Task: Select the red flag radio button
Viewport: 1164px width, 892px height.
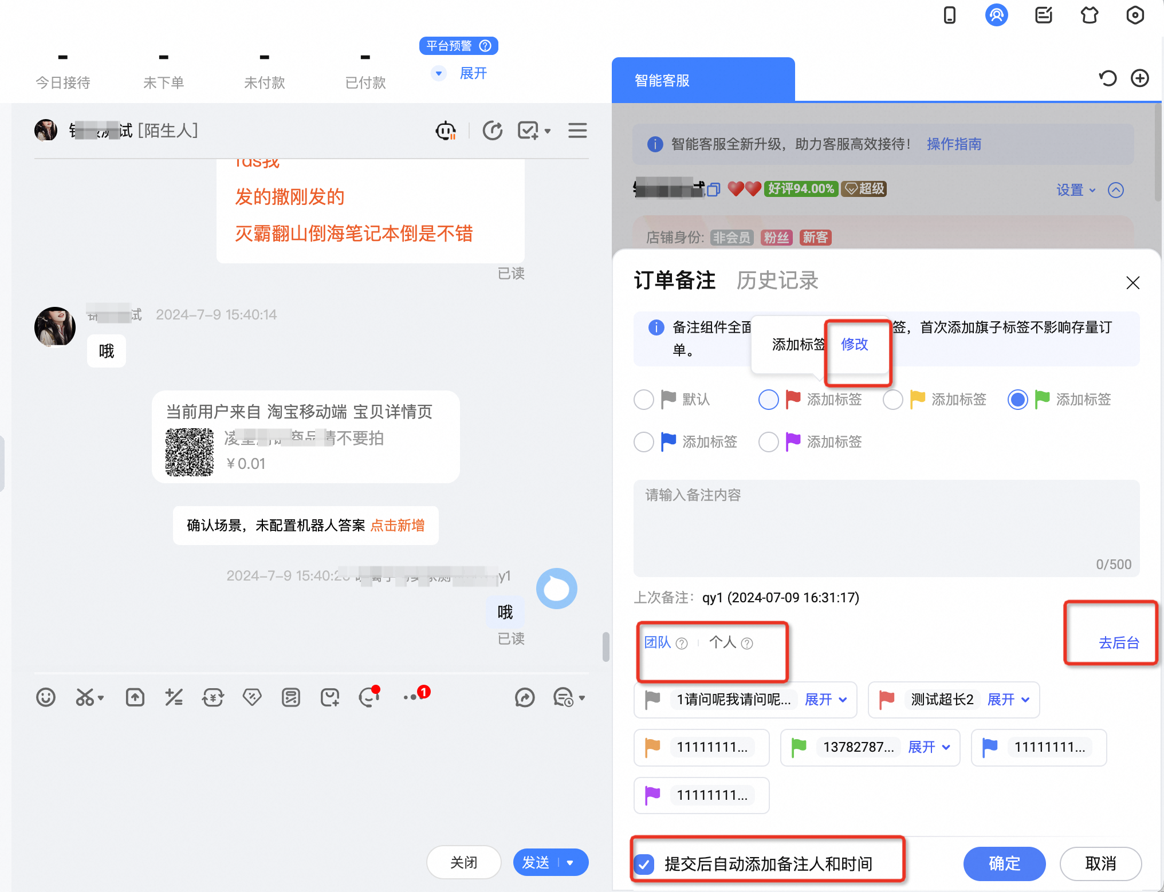Action: [769, 400]
